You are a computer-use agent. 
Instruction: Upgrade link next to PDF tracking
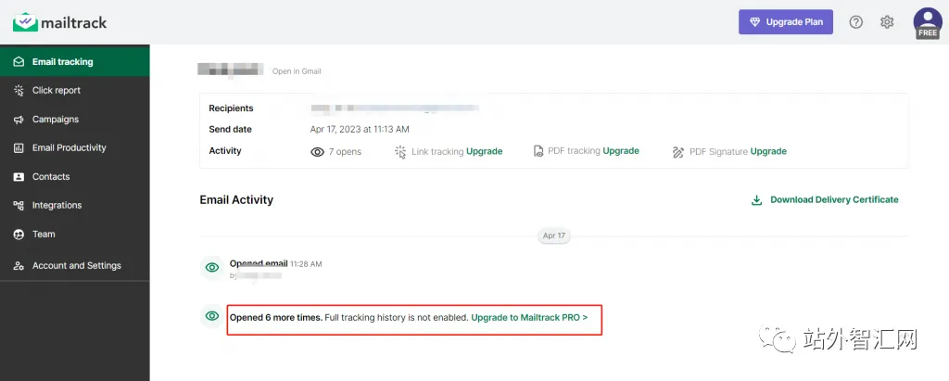click(x=621, y=151)
